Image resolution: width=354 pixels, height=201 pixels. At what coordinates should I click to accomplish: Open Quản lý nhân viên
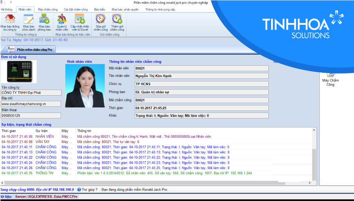pyautogui.click(x=62, y=22)
